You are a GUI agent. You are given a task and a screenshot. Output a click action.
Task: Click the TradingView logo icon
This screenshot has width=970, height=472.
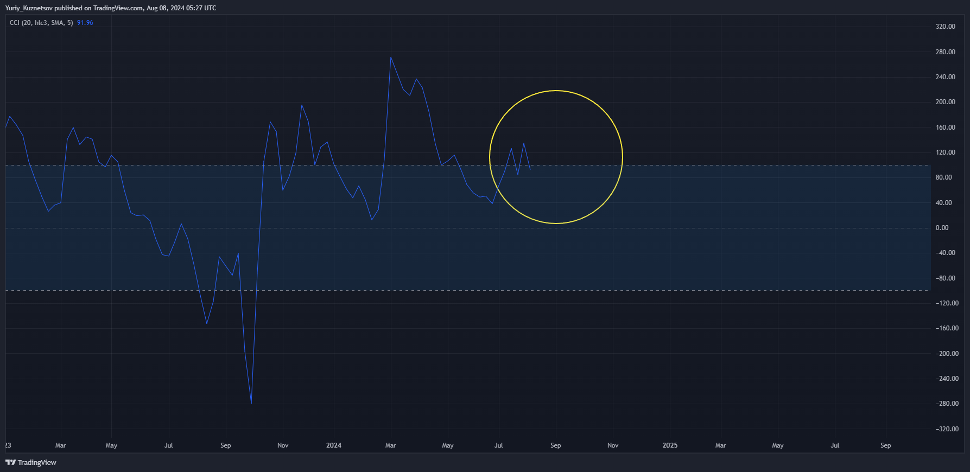[10, 462]
